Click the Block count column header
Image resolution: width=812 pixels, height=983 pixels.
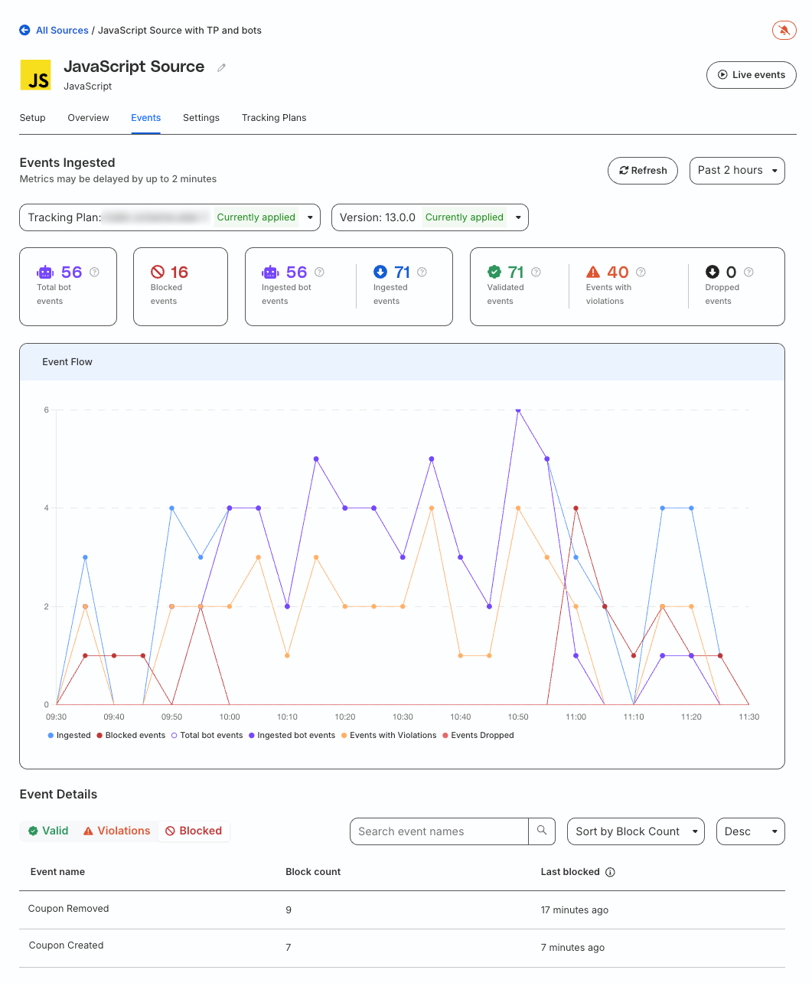[x=313, y=872]
